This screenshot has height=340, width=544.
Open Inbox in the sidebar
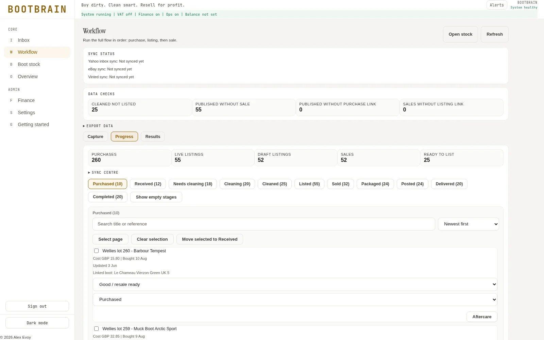(37, 40)
